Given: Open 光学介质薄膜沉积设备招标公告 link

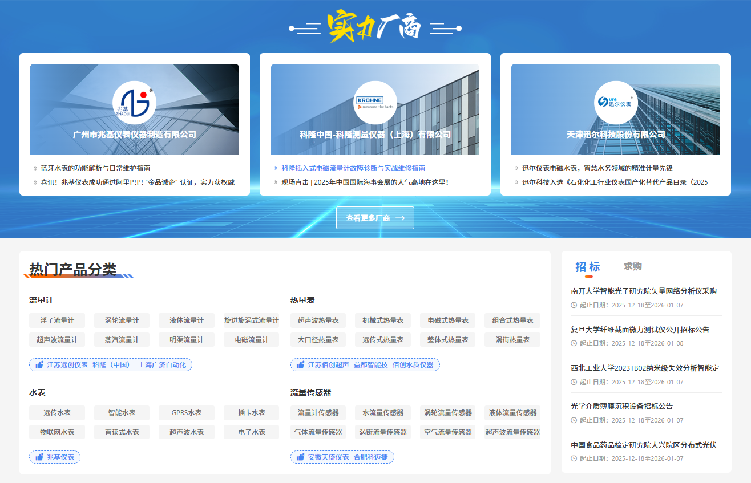Looking at the screenshot, I should [621, 407].
